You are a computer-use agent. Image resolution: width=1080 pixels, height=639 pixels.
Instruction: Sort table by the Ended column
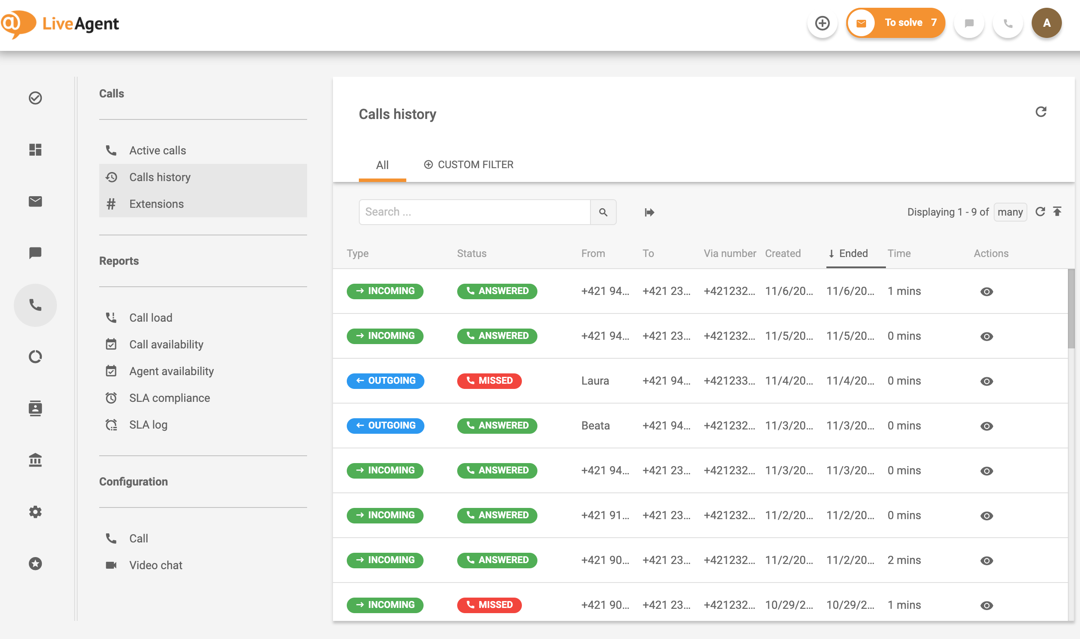853,254
